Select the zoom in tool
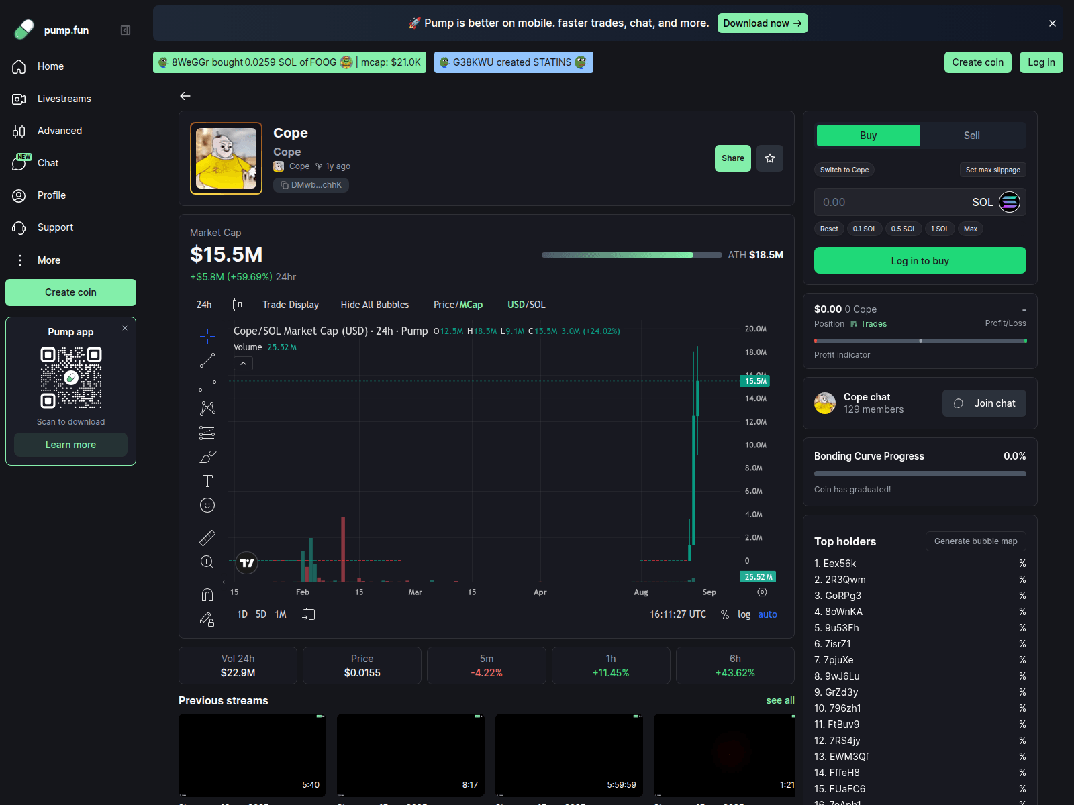 point(207,561)
